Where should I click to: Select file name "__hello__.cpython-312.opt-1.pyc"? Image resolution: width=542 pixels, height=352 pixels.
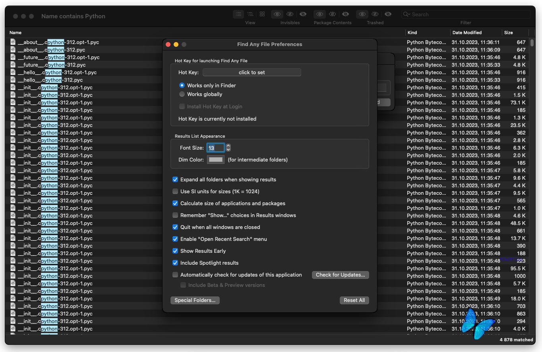(x=57, y=72)
